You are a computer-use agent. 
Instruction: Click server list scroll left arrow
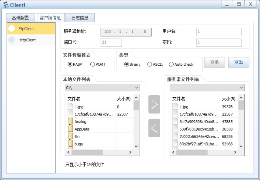tap(173, 152)
